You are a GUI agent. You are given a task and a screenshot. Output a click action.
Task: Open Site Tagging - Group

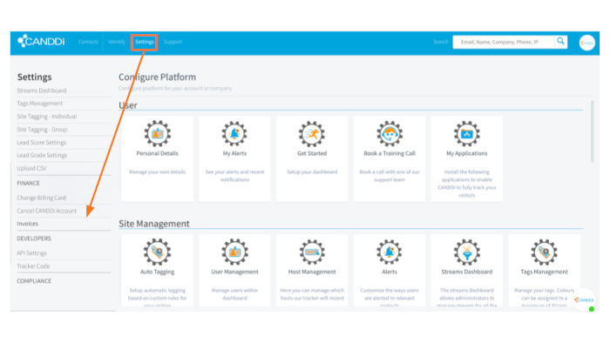click(x=42, y=130)
